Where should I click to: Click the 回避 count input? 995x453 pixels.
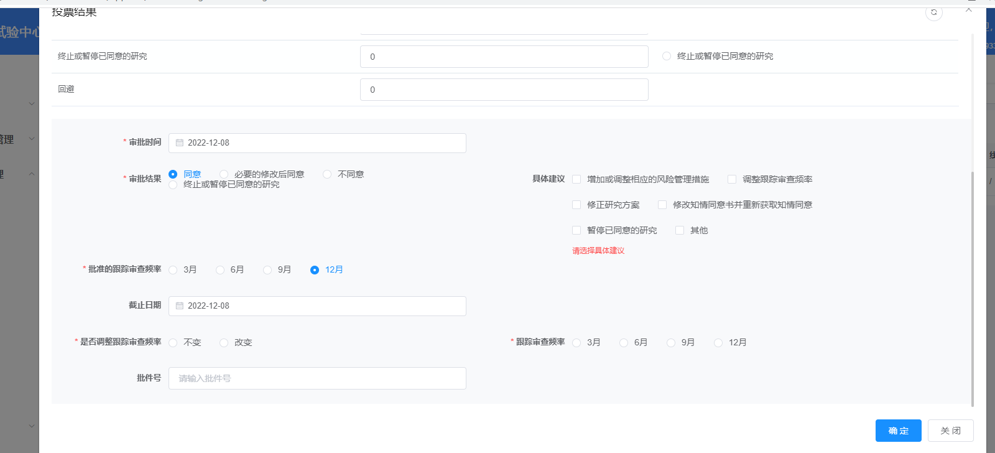pos(504,90)
